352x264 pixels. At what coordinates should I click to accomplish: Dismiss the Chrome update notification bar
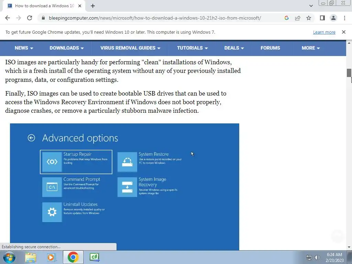coord(343,32)
